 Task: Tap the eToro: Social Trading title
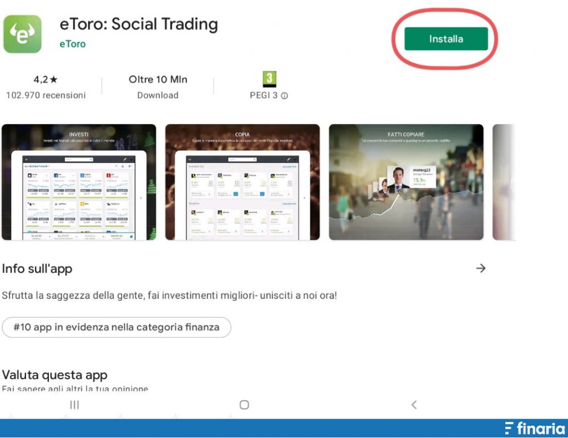(139, 24)
